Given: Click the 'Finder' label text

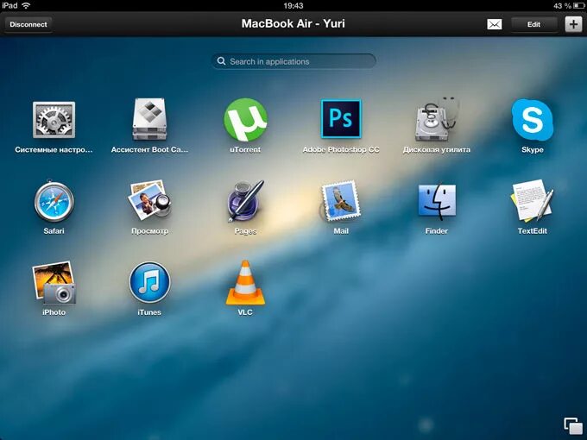Looking at the screenshot, I should (x=437, y=231).
